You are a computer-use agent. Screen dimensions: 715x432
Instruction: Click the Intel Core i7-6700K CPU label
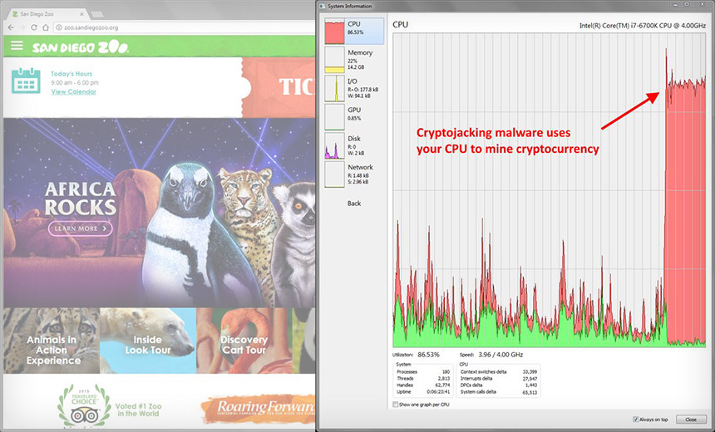tap(643, 26)
